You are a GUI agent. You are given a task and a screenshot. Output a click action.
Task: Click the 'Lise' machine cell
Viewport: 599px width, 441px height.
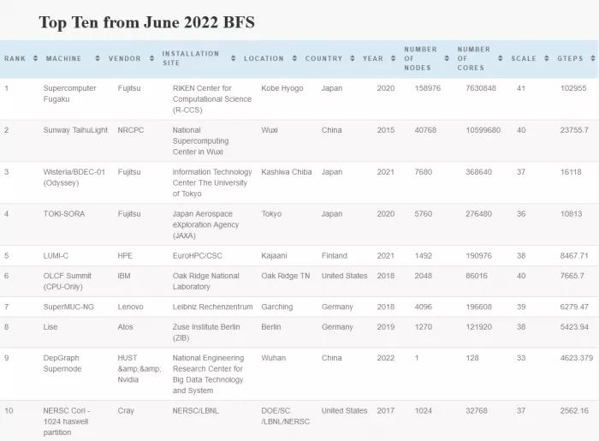(x=50, y=327)
